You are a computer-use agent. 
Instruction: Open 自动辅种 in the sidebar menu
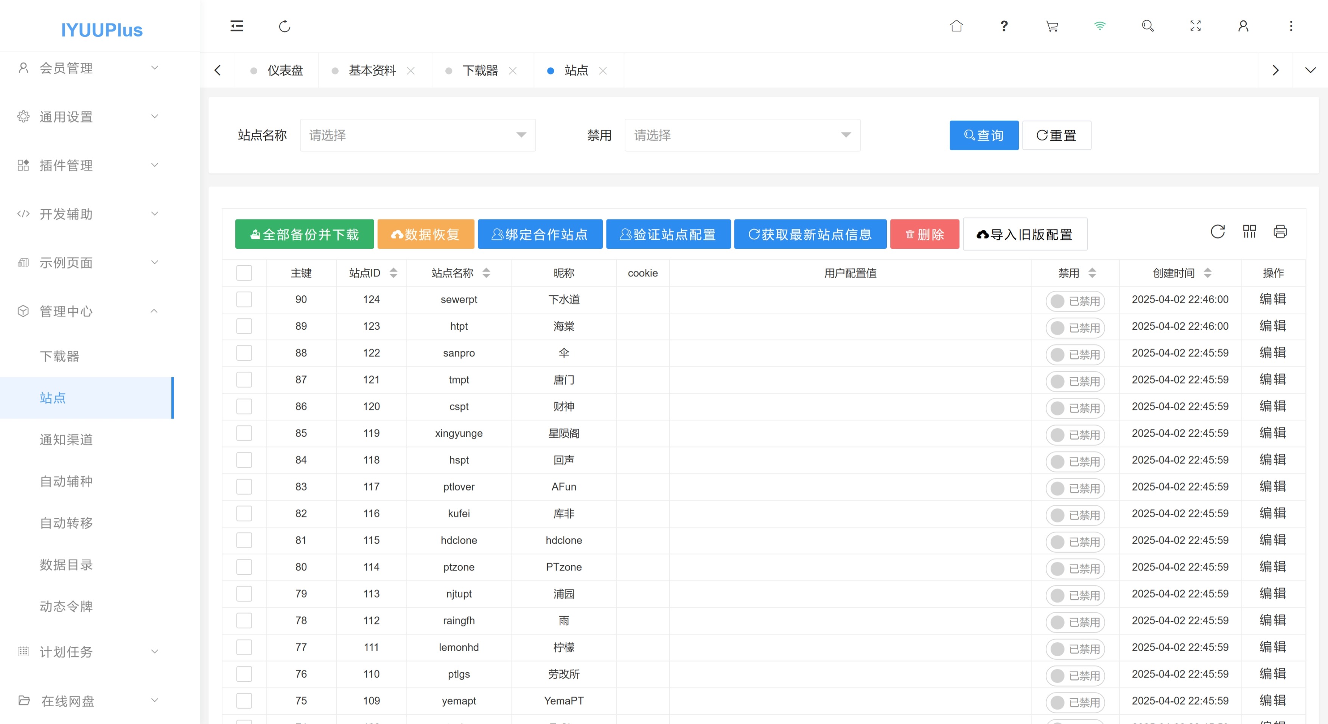(x=66, y=481)
